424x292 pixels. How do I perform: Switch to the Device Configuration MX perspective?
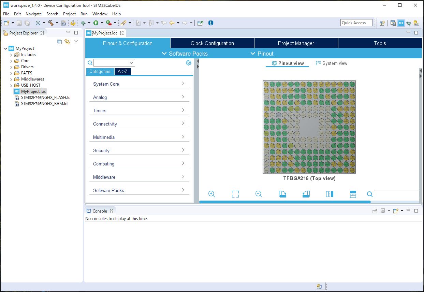(x=401, y=23)
